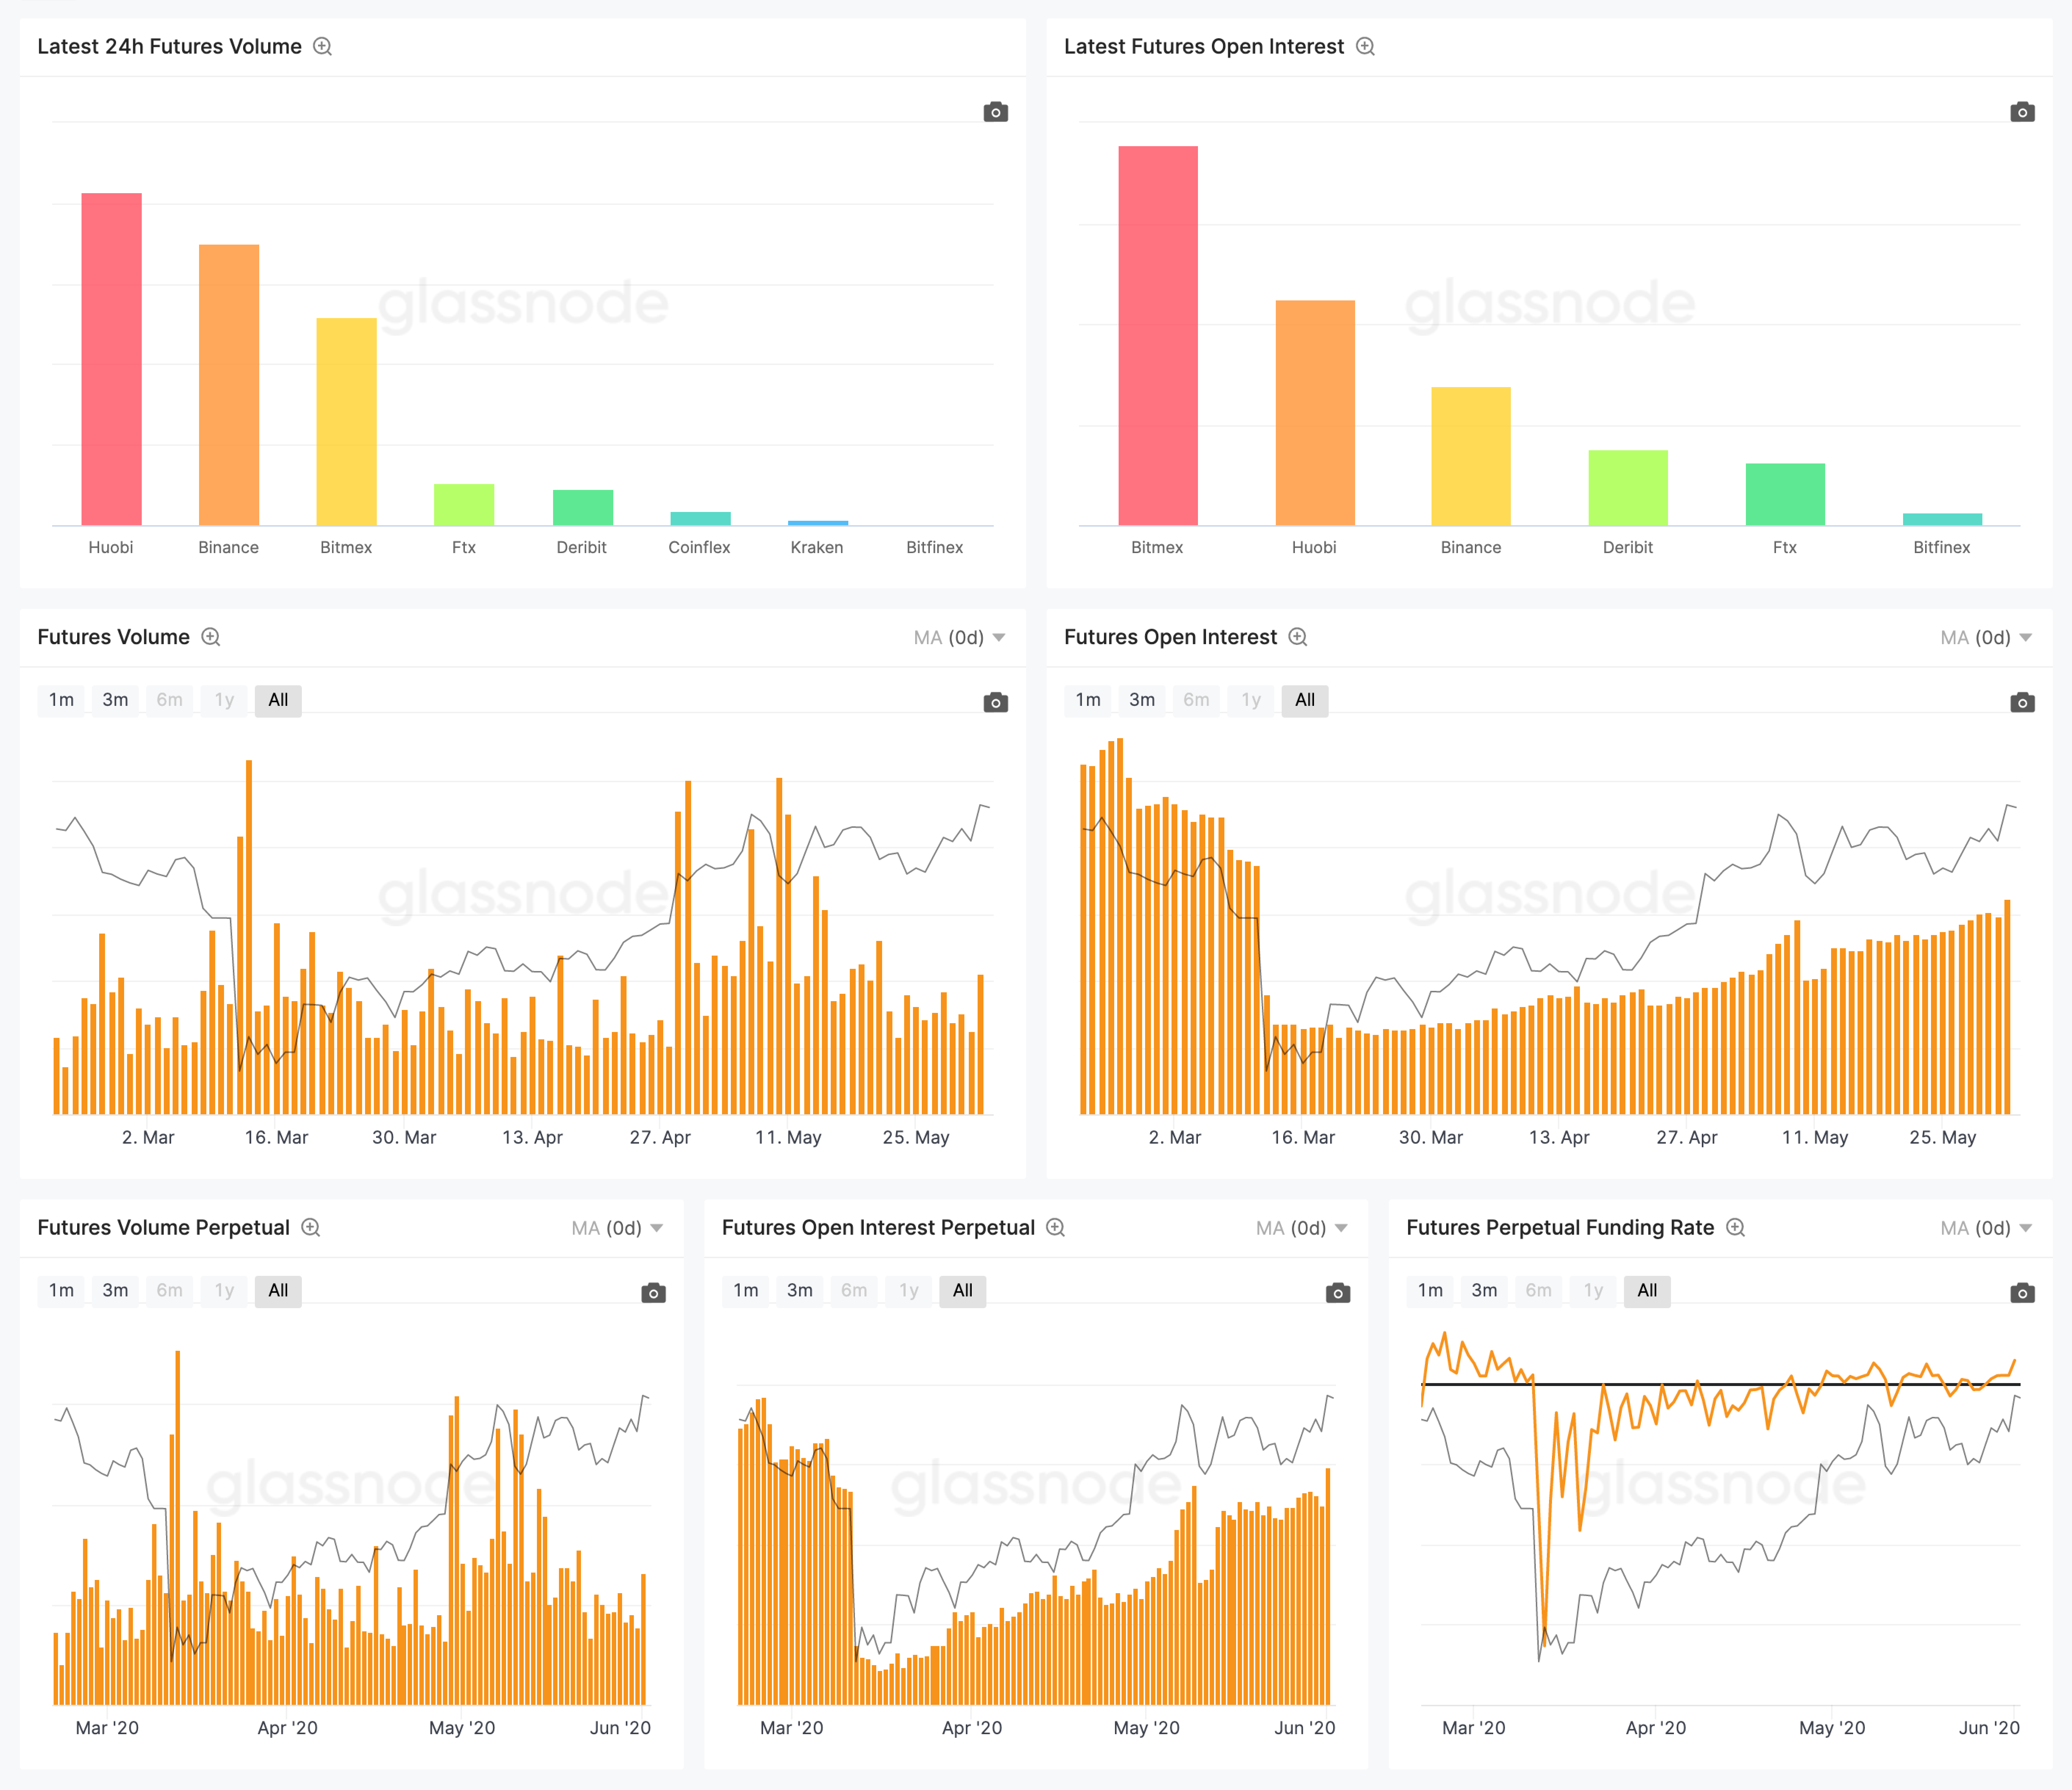Choose 3m tab in Futures Open Interest Perpetual

click(x=800, y=1290)
